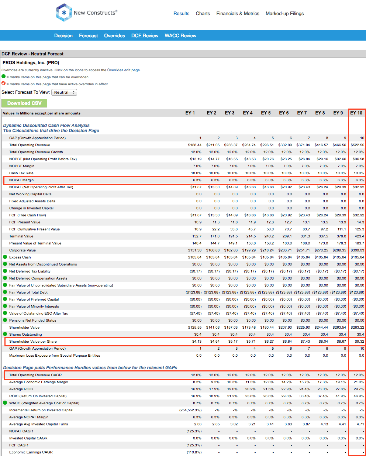The width and height of the screenshot is (366, 456).
Task: Open override for WACC via its green dot
Action: point(5,403)
